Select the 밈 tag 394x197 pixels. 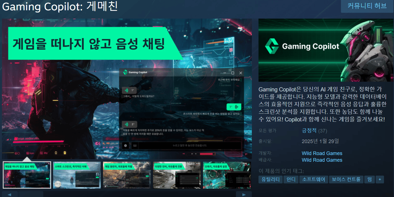click(369, 179)
